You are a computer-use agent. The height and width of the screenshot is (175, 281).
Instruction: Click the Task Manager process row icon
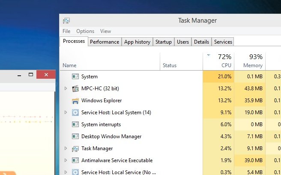(75, 149)
